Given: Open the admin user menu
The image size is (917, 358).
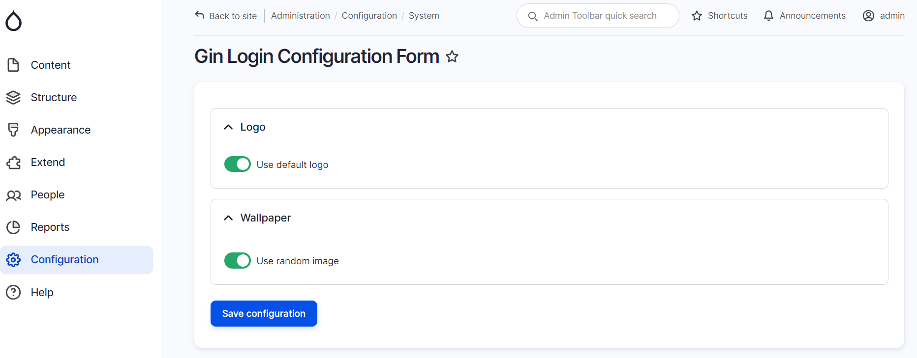Looking at the screenshot, I should pos(884,16).
